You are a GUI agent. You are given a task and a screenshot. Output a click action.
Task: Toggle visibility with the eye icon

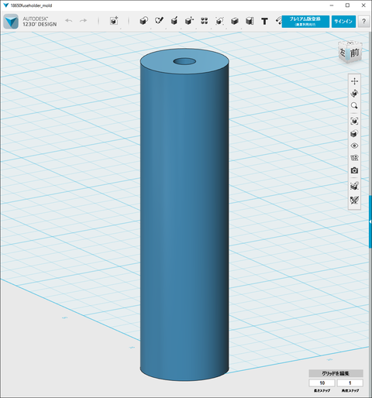tap(354, 146)
